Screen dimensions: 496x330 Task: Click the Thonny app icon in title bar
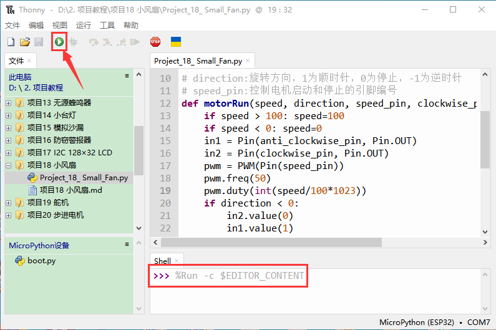pos(10,9)
